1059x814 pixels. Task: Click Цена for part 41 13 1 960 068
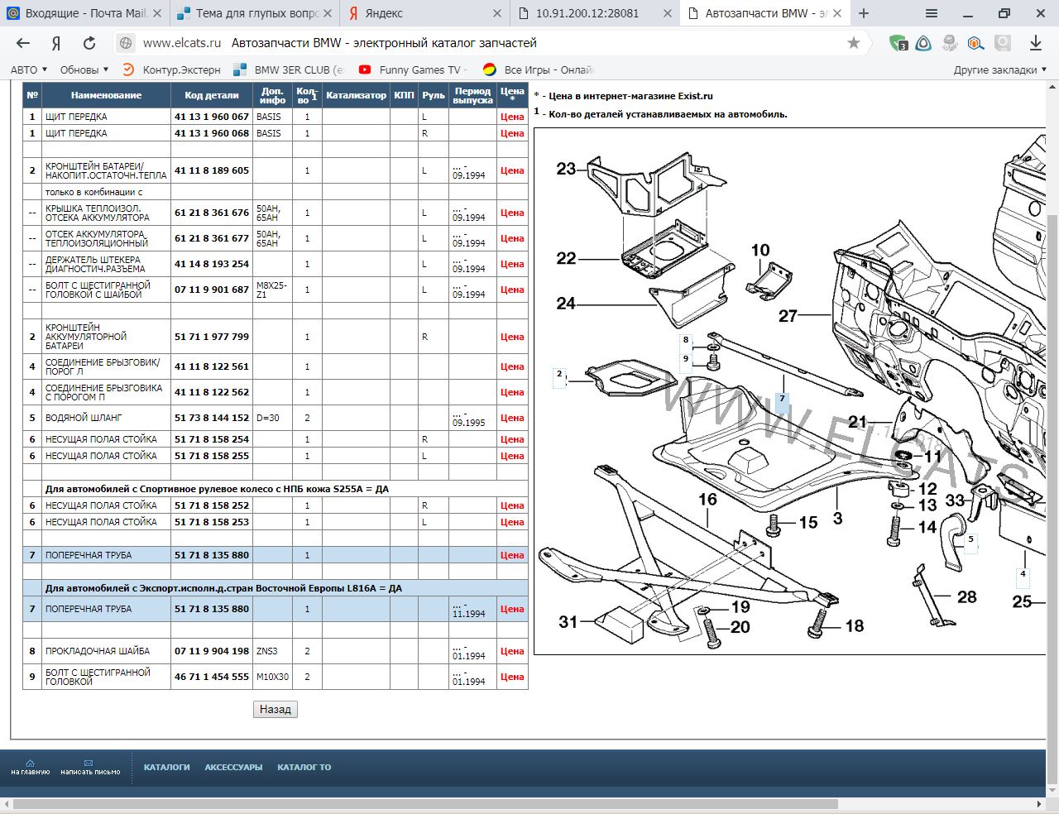[512, 133]
